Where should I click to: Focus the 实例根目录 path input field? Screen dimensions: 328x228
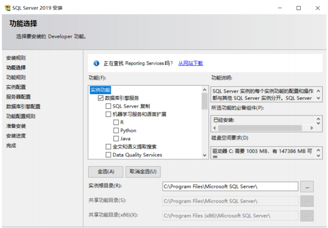pos(230,186)
